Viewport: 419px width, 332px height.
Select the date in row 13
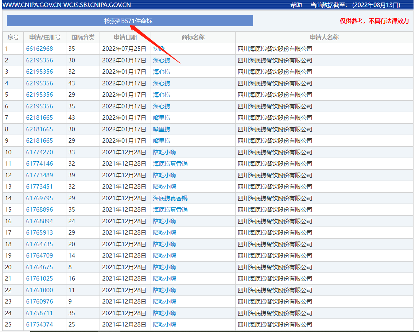coord(124,186)
